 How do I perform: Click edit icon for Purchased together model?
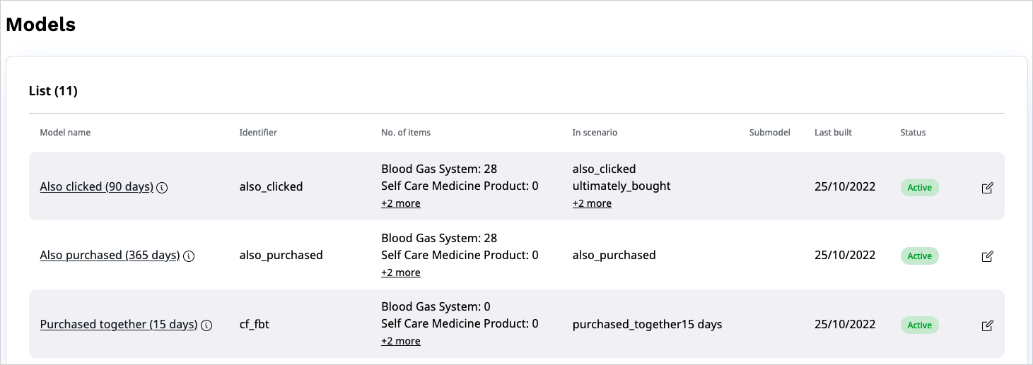tap(988, 325)
